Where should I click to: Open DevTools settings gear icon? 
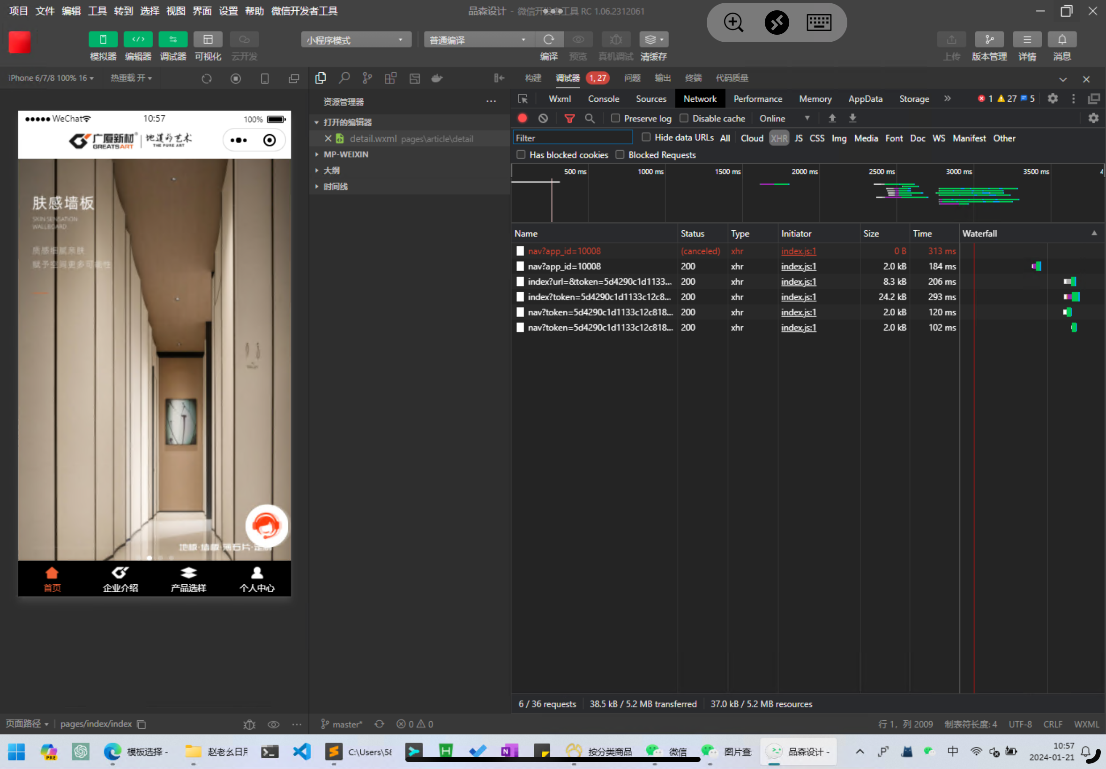pos(1053,99)
